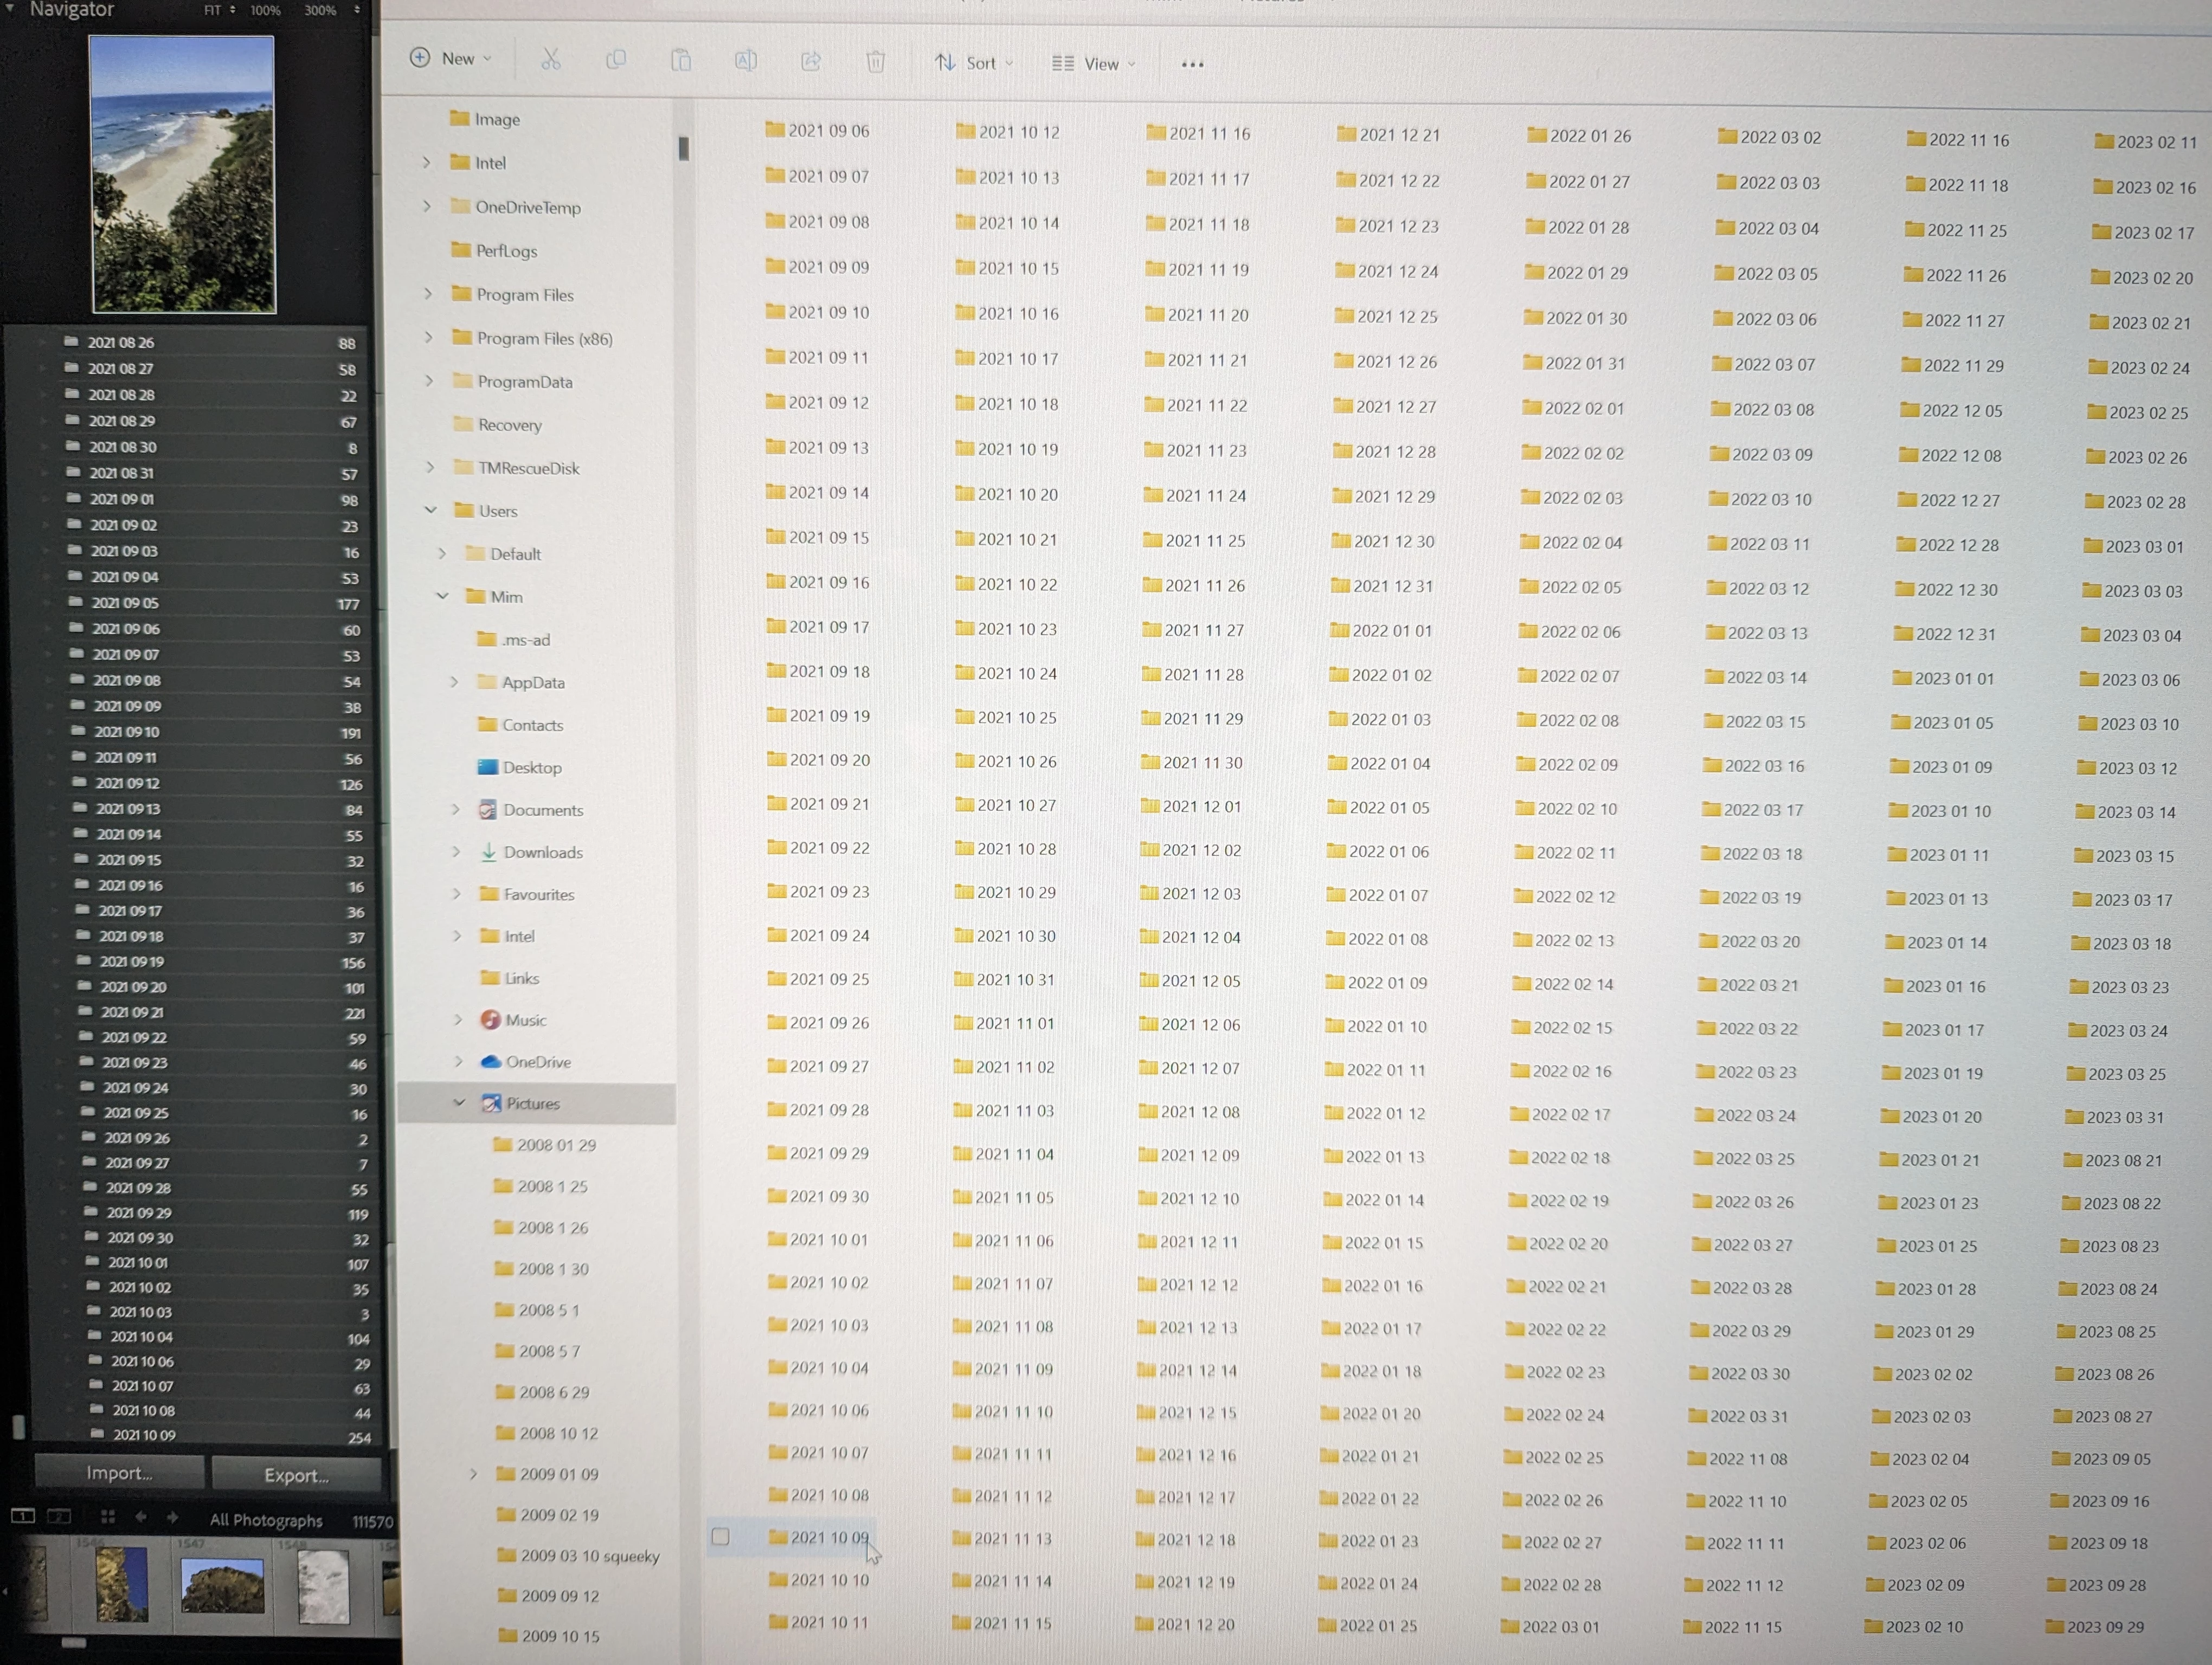Click the Import button
The image size is (2212, 1665).
coord(119,1472)
